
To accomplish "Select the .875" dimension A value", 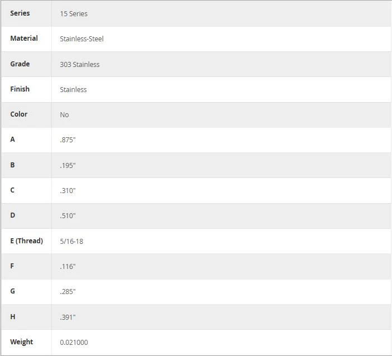I will click(67, 140).
